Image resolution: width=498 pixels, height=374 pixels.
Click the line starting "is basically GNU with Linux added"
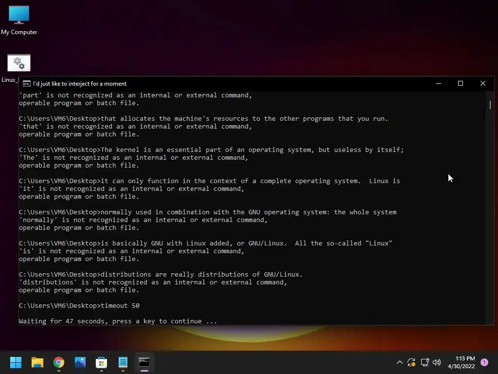(206, 243)
